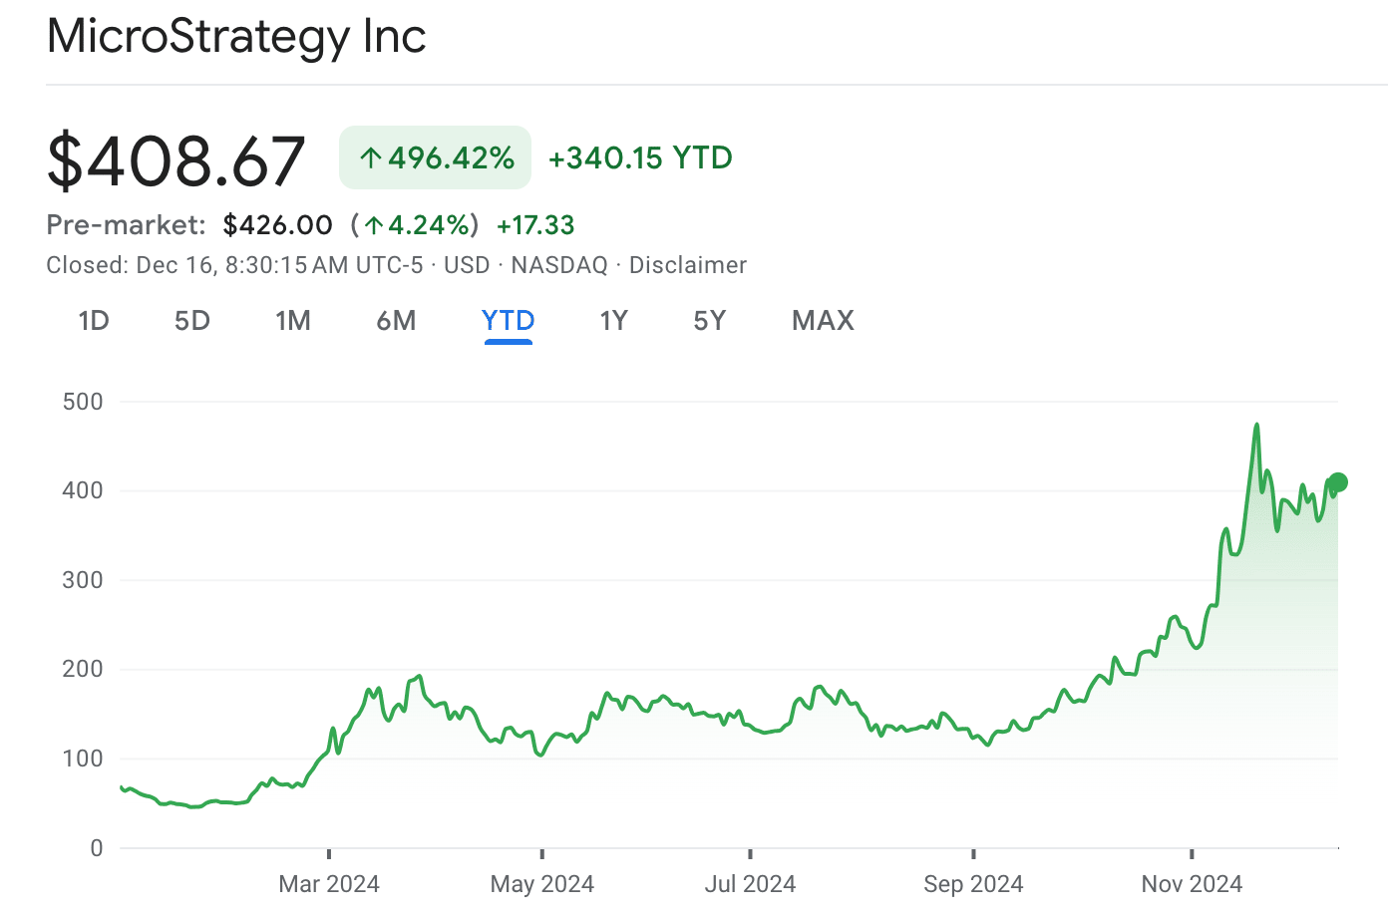
Task: Click the MicroStrategy Inc title
Action: tap(236, 37)
